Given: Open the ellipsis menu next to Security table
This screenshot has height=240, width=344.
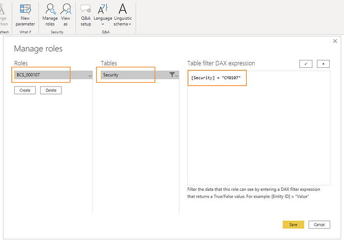Looking at the screenshot, I should pos(176,75).
